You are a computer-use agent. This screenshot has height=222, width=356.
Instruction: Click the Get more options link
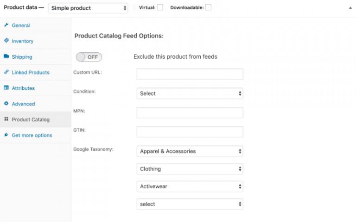(32, 136)
